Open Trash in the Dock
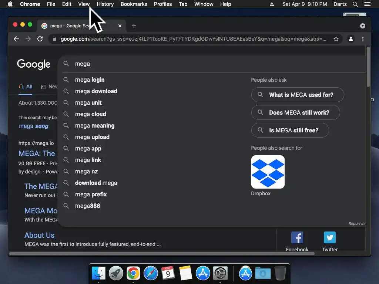Image resolution: width=379 pixels, height=284 pixels. tap(281, 273)
